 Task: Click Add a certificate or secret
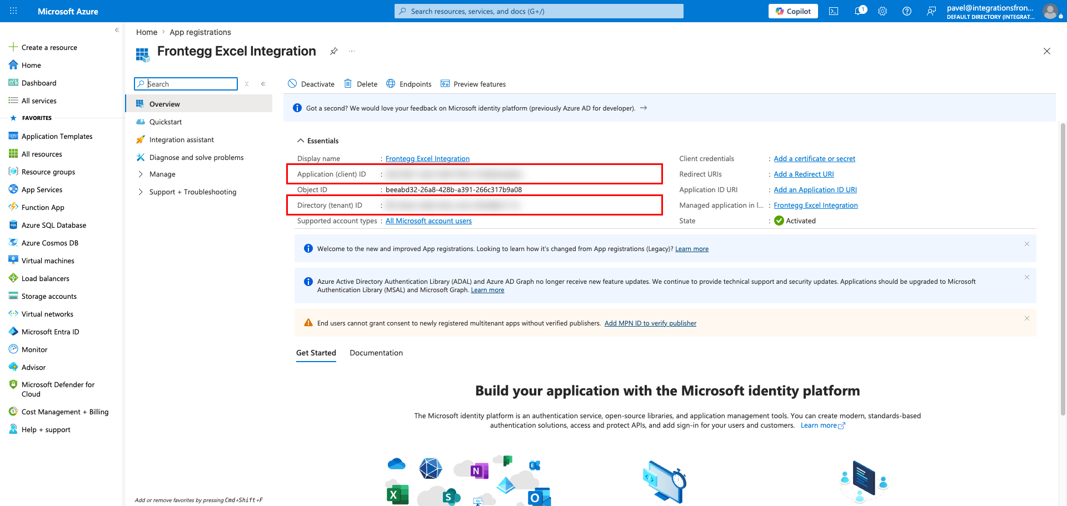[814, 158]
